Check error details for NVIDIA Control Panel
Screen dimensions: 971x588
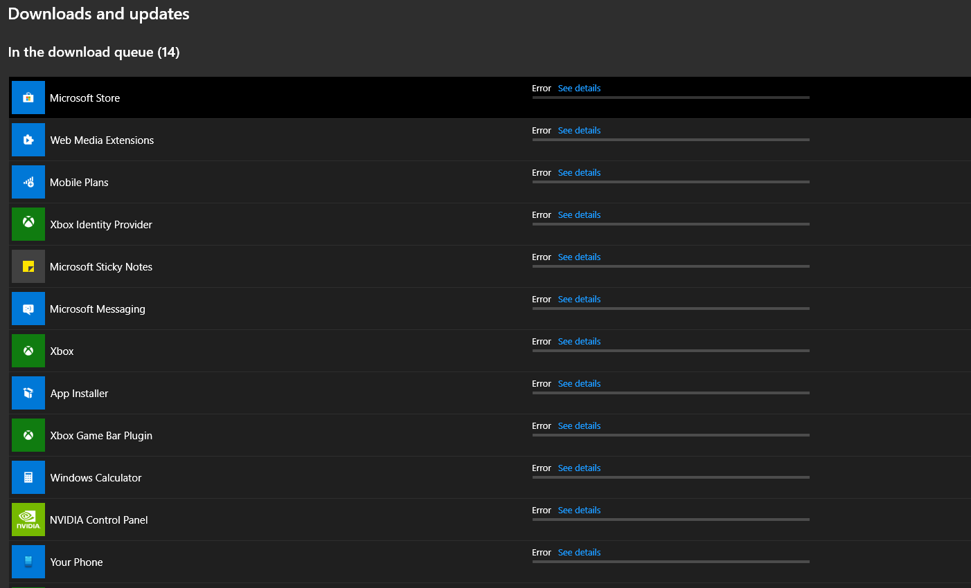579,510
